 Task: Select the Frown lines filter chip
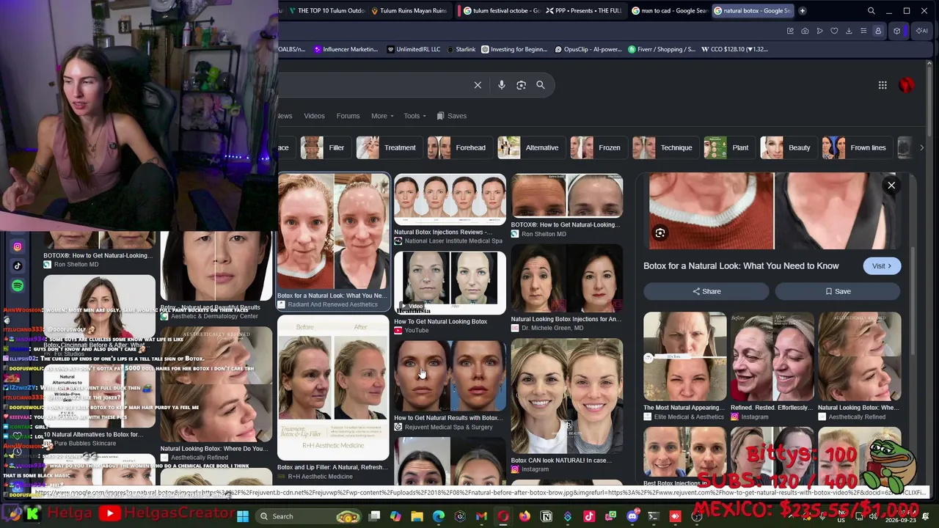[x=855, y=147]
